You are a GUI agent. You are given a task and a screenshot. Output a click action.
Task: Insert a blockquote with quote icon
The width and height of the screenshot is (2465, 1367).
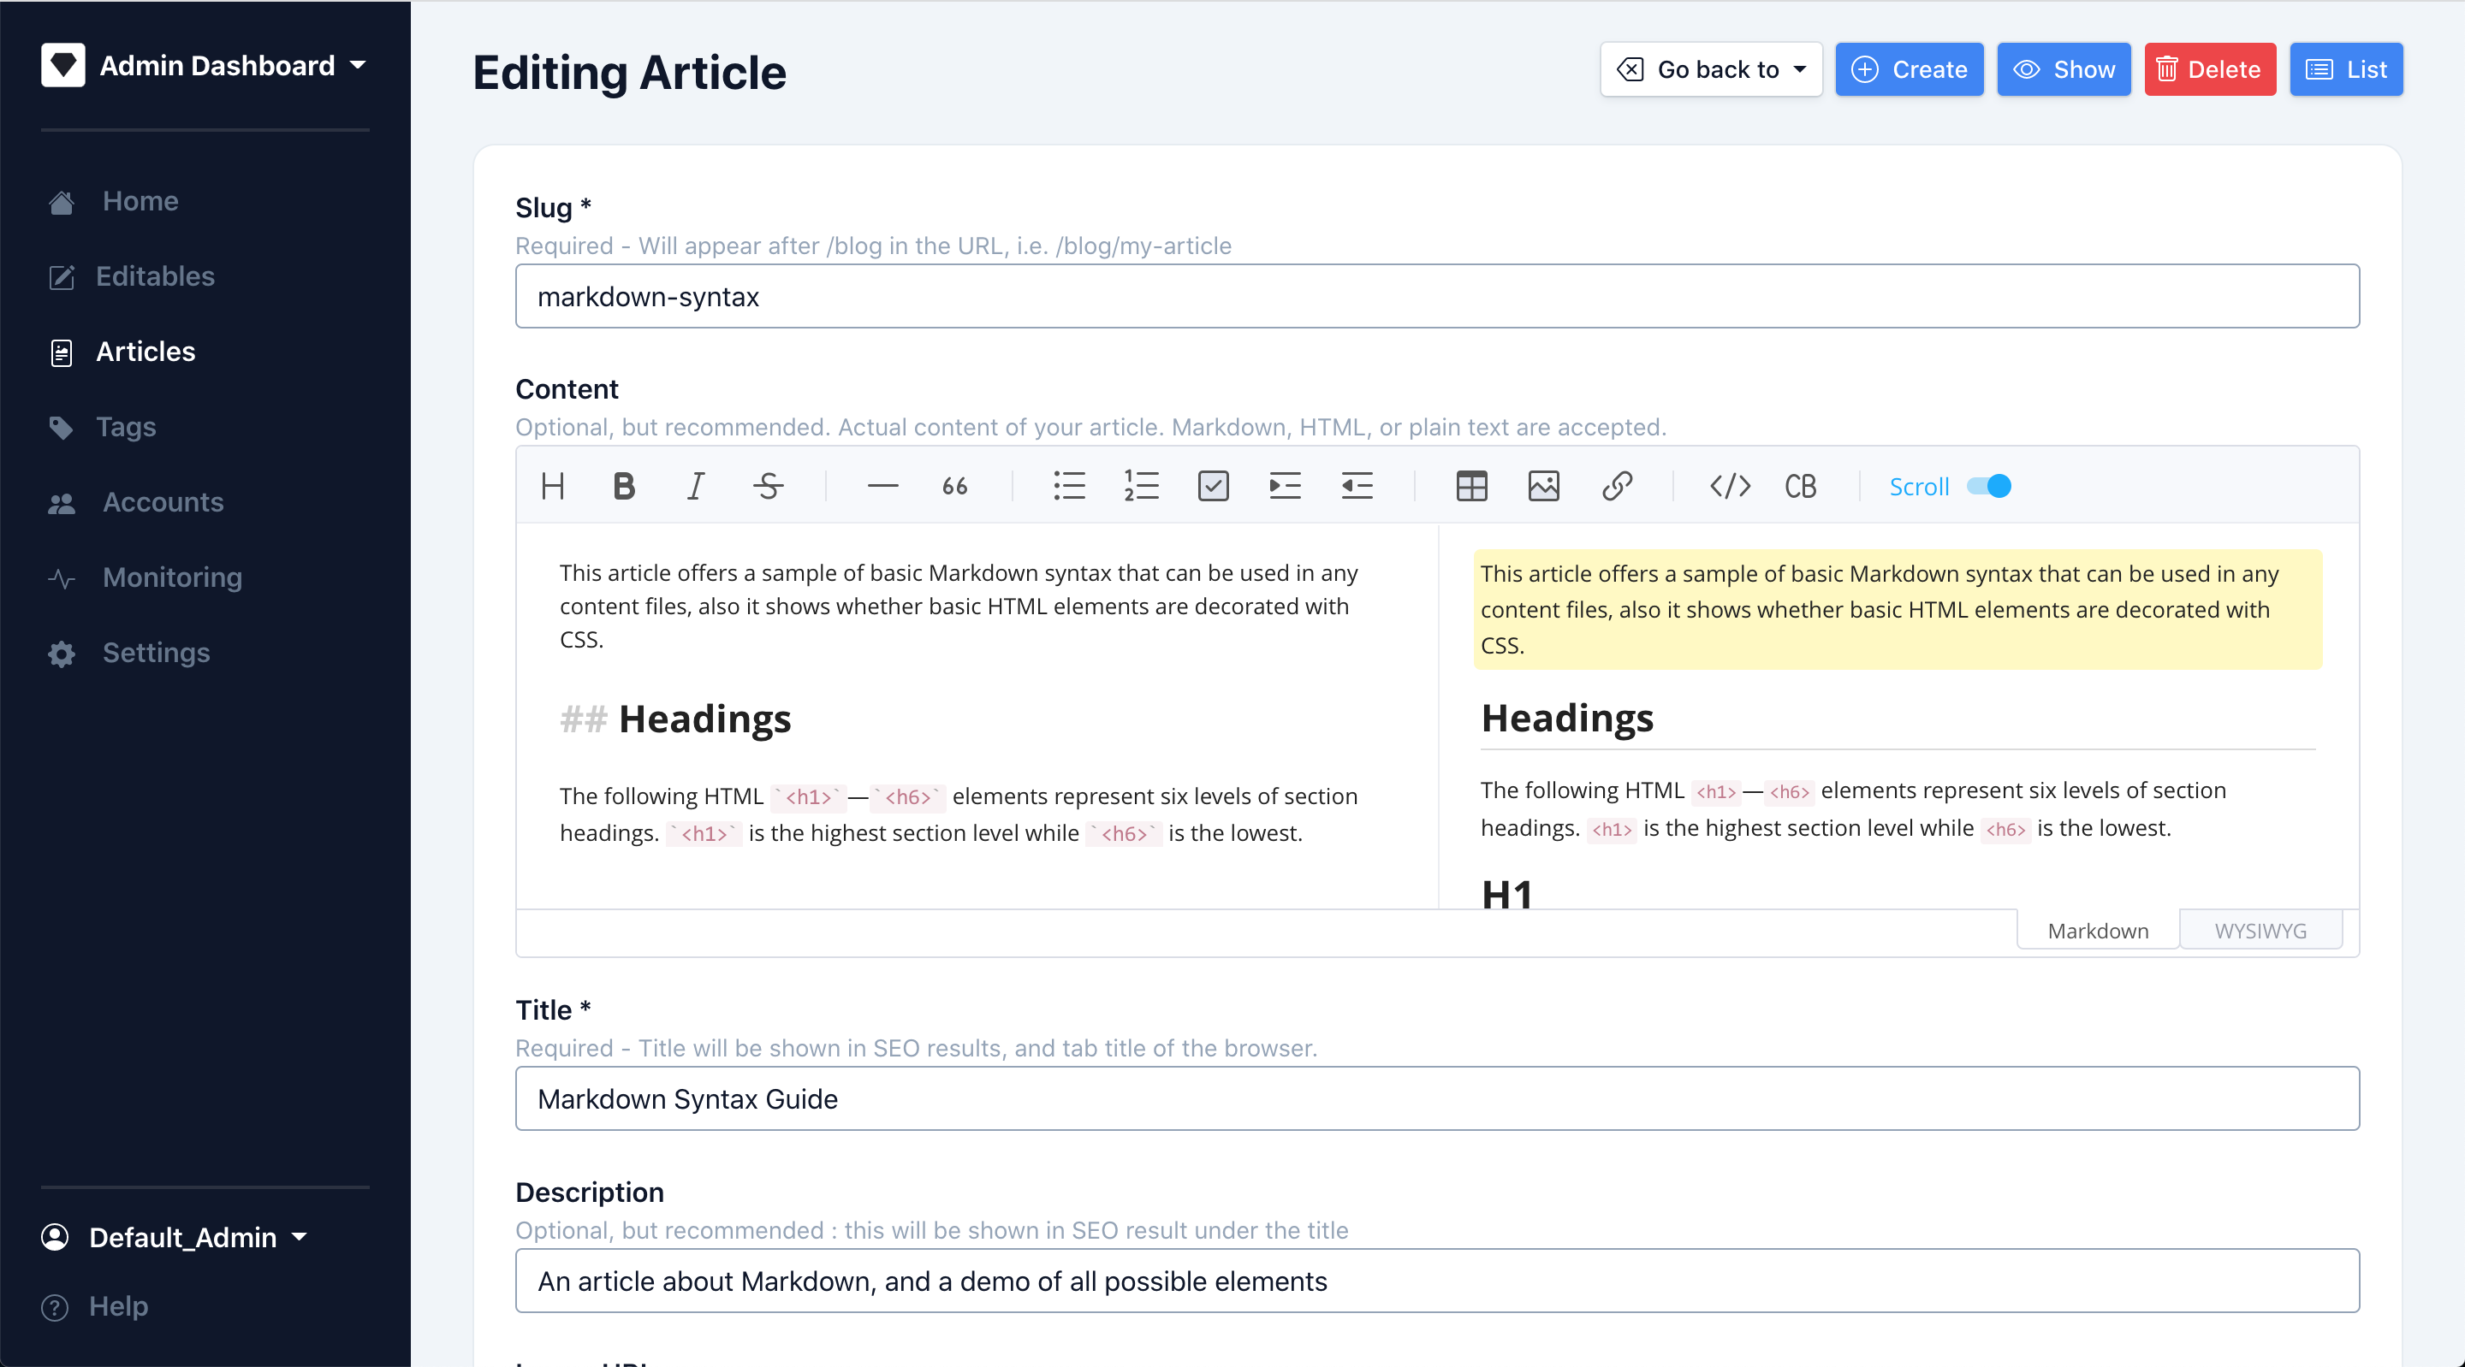(x=955, y=486)
